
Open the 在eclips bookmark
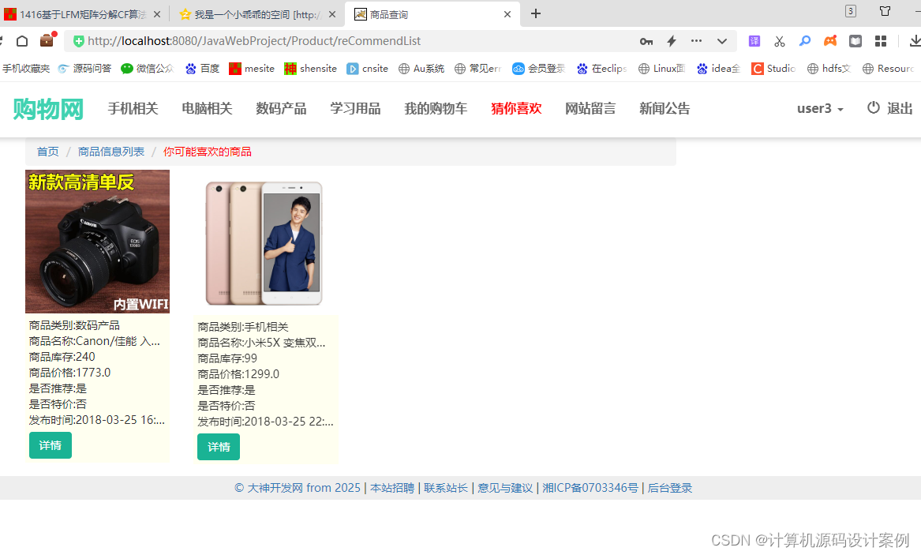602,69
